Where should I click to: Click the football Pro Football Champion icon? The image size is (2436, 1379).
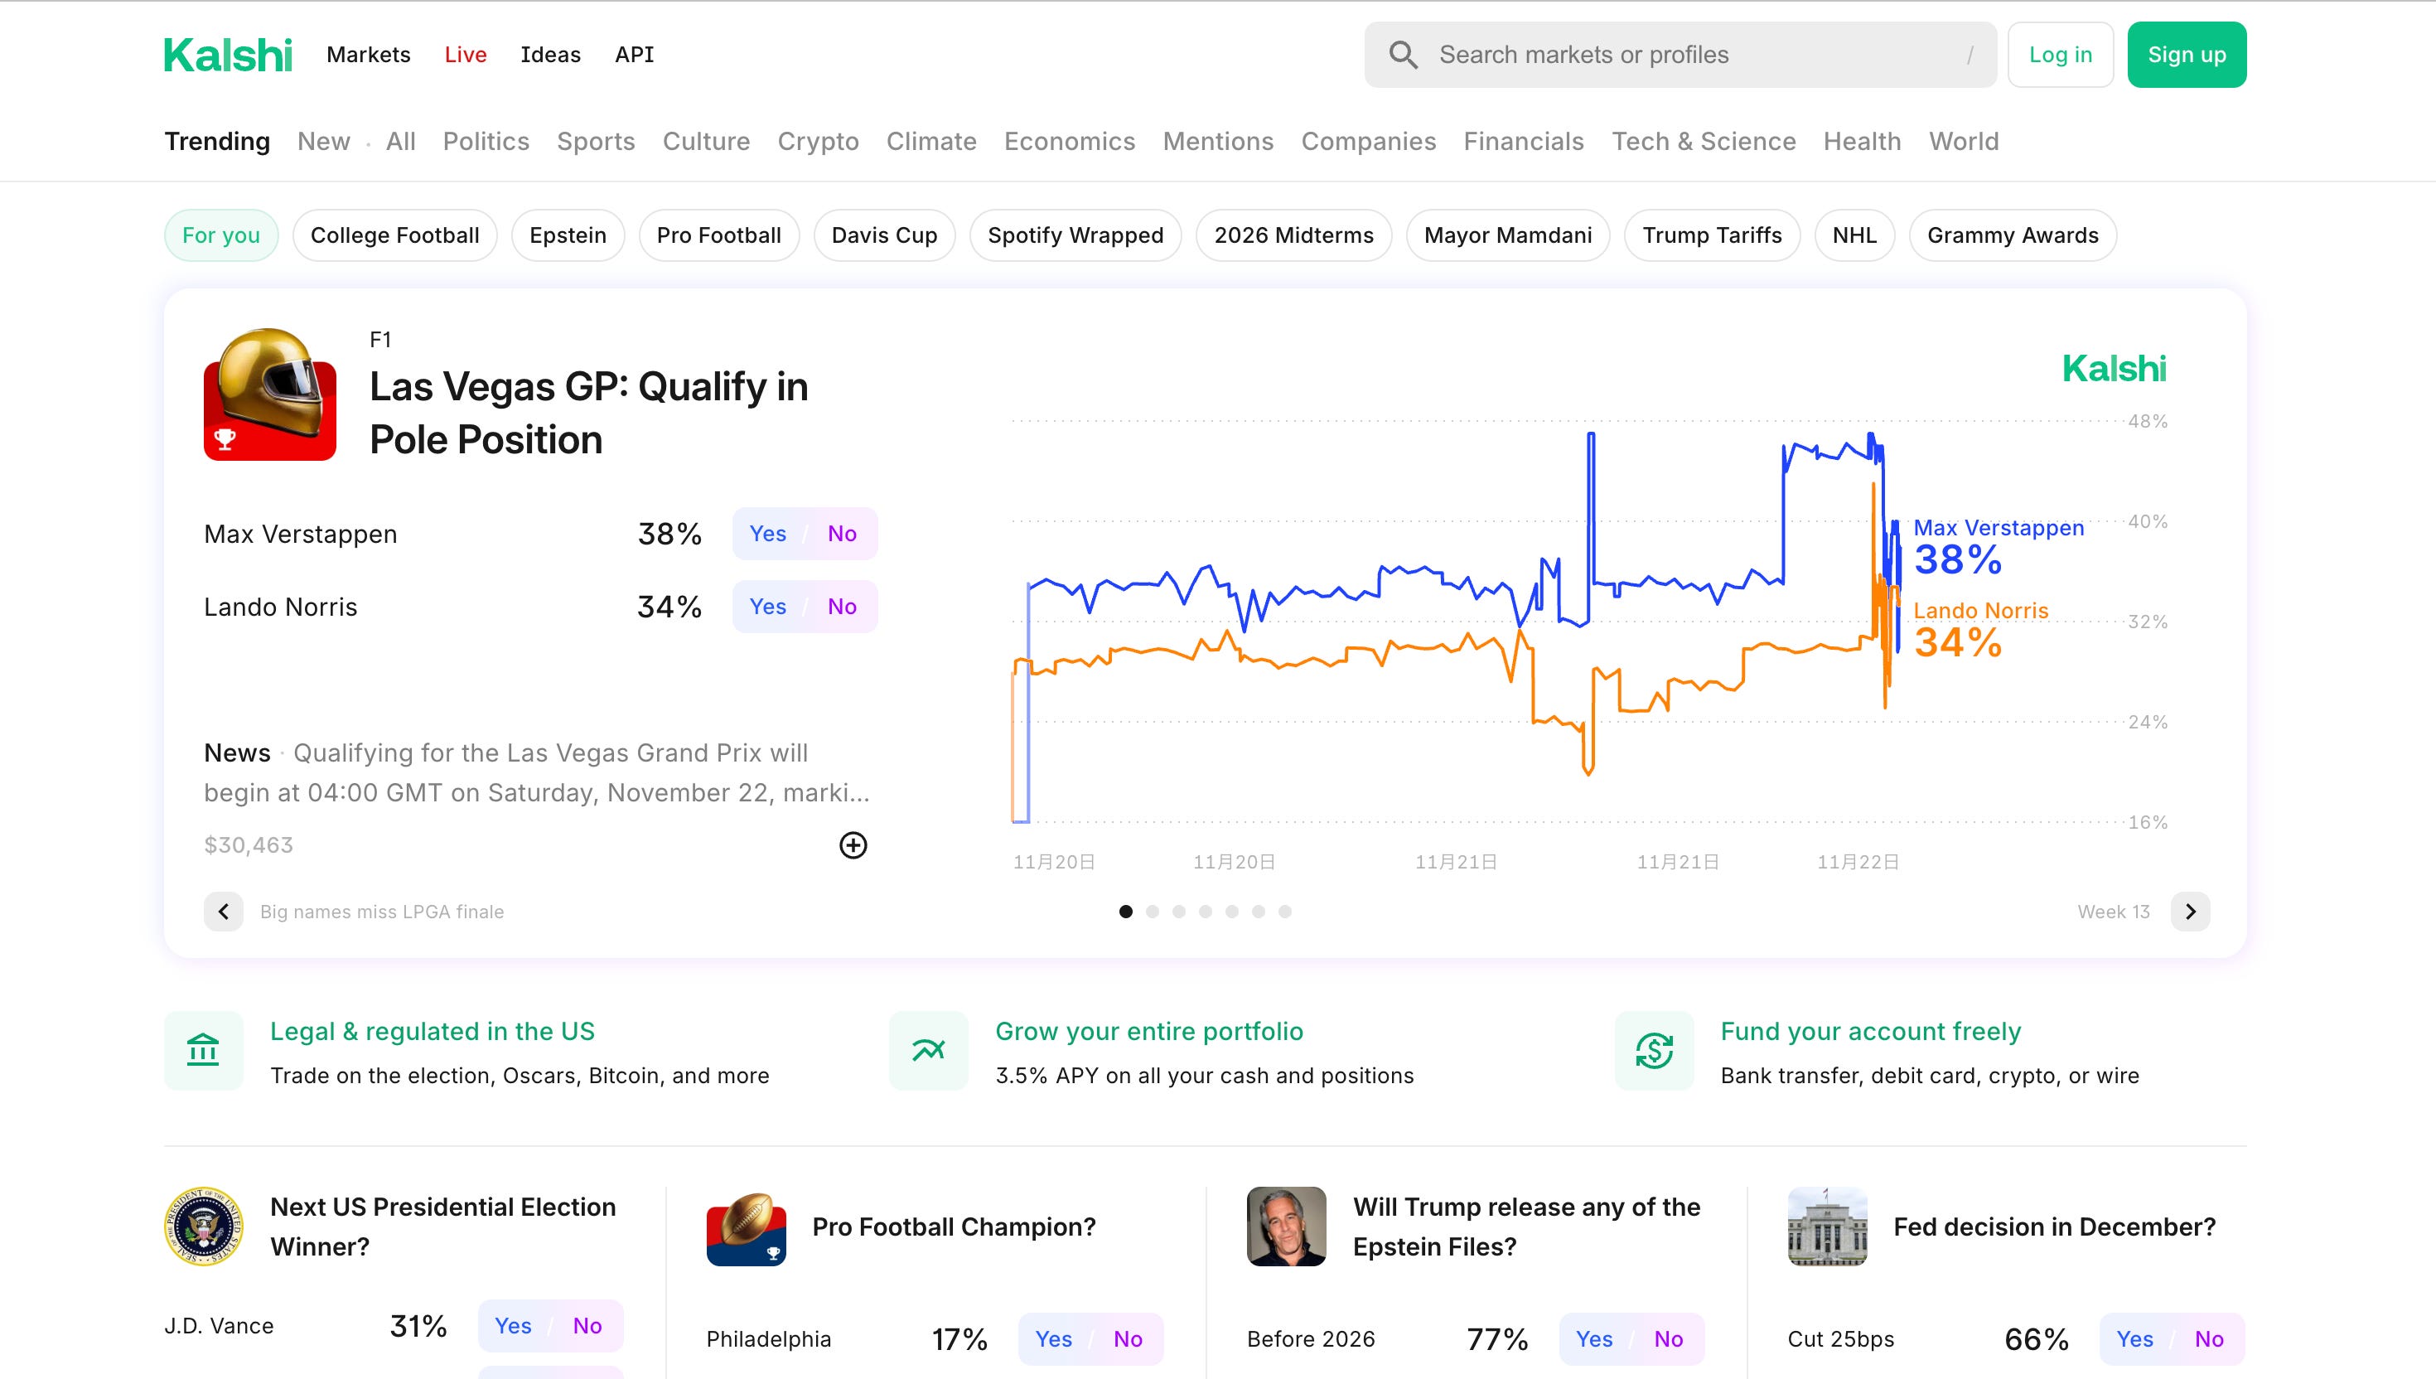pos(746,1228)
